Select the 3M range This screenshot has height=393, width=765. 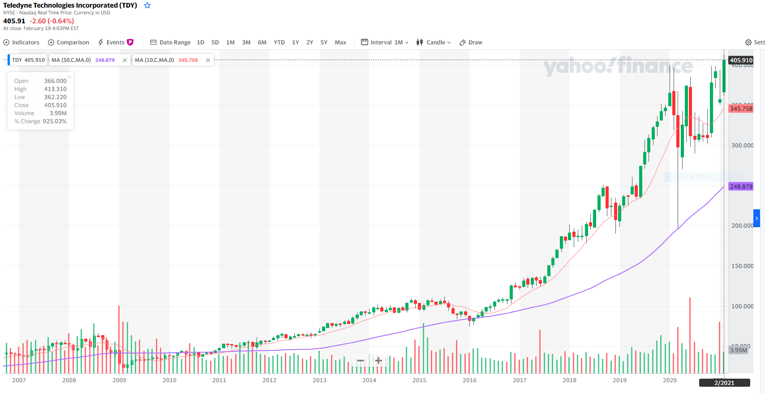pos(246,42)
